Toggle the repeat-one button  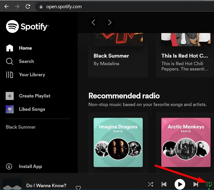(209, 184)
